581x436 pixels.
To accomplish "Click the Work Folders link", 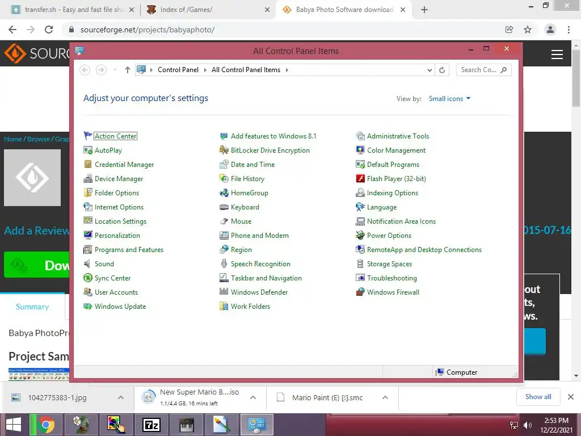I will [250, 306].
